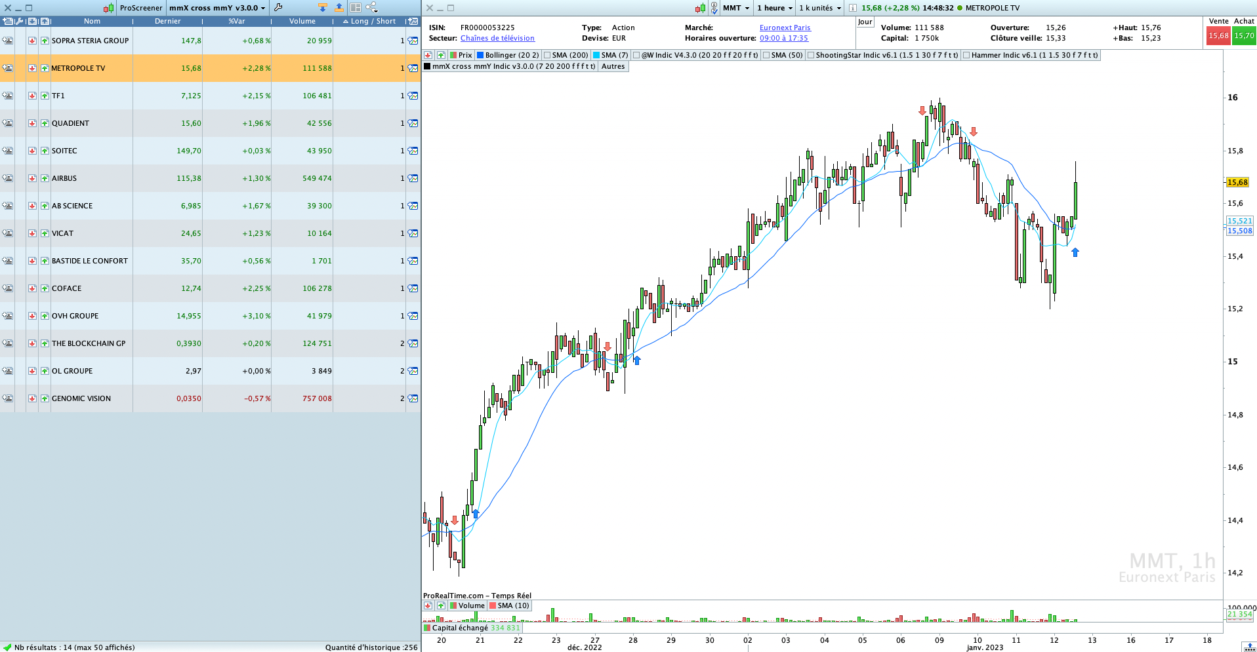Open the chart icon for the SOPRA STERIA GROUP row
The width and height of the screenshot is (1257, 652).
pos(413,41)
